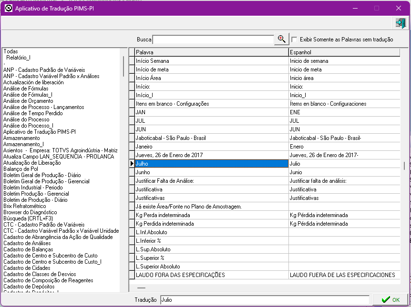Click the row selector beside Julho
The image size is (411, 307).
[132, 164]
